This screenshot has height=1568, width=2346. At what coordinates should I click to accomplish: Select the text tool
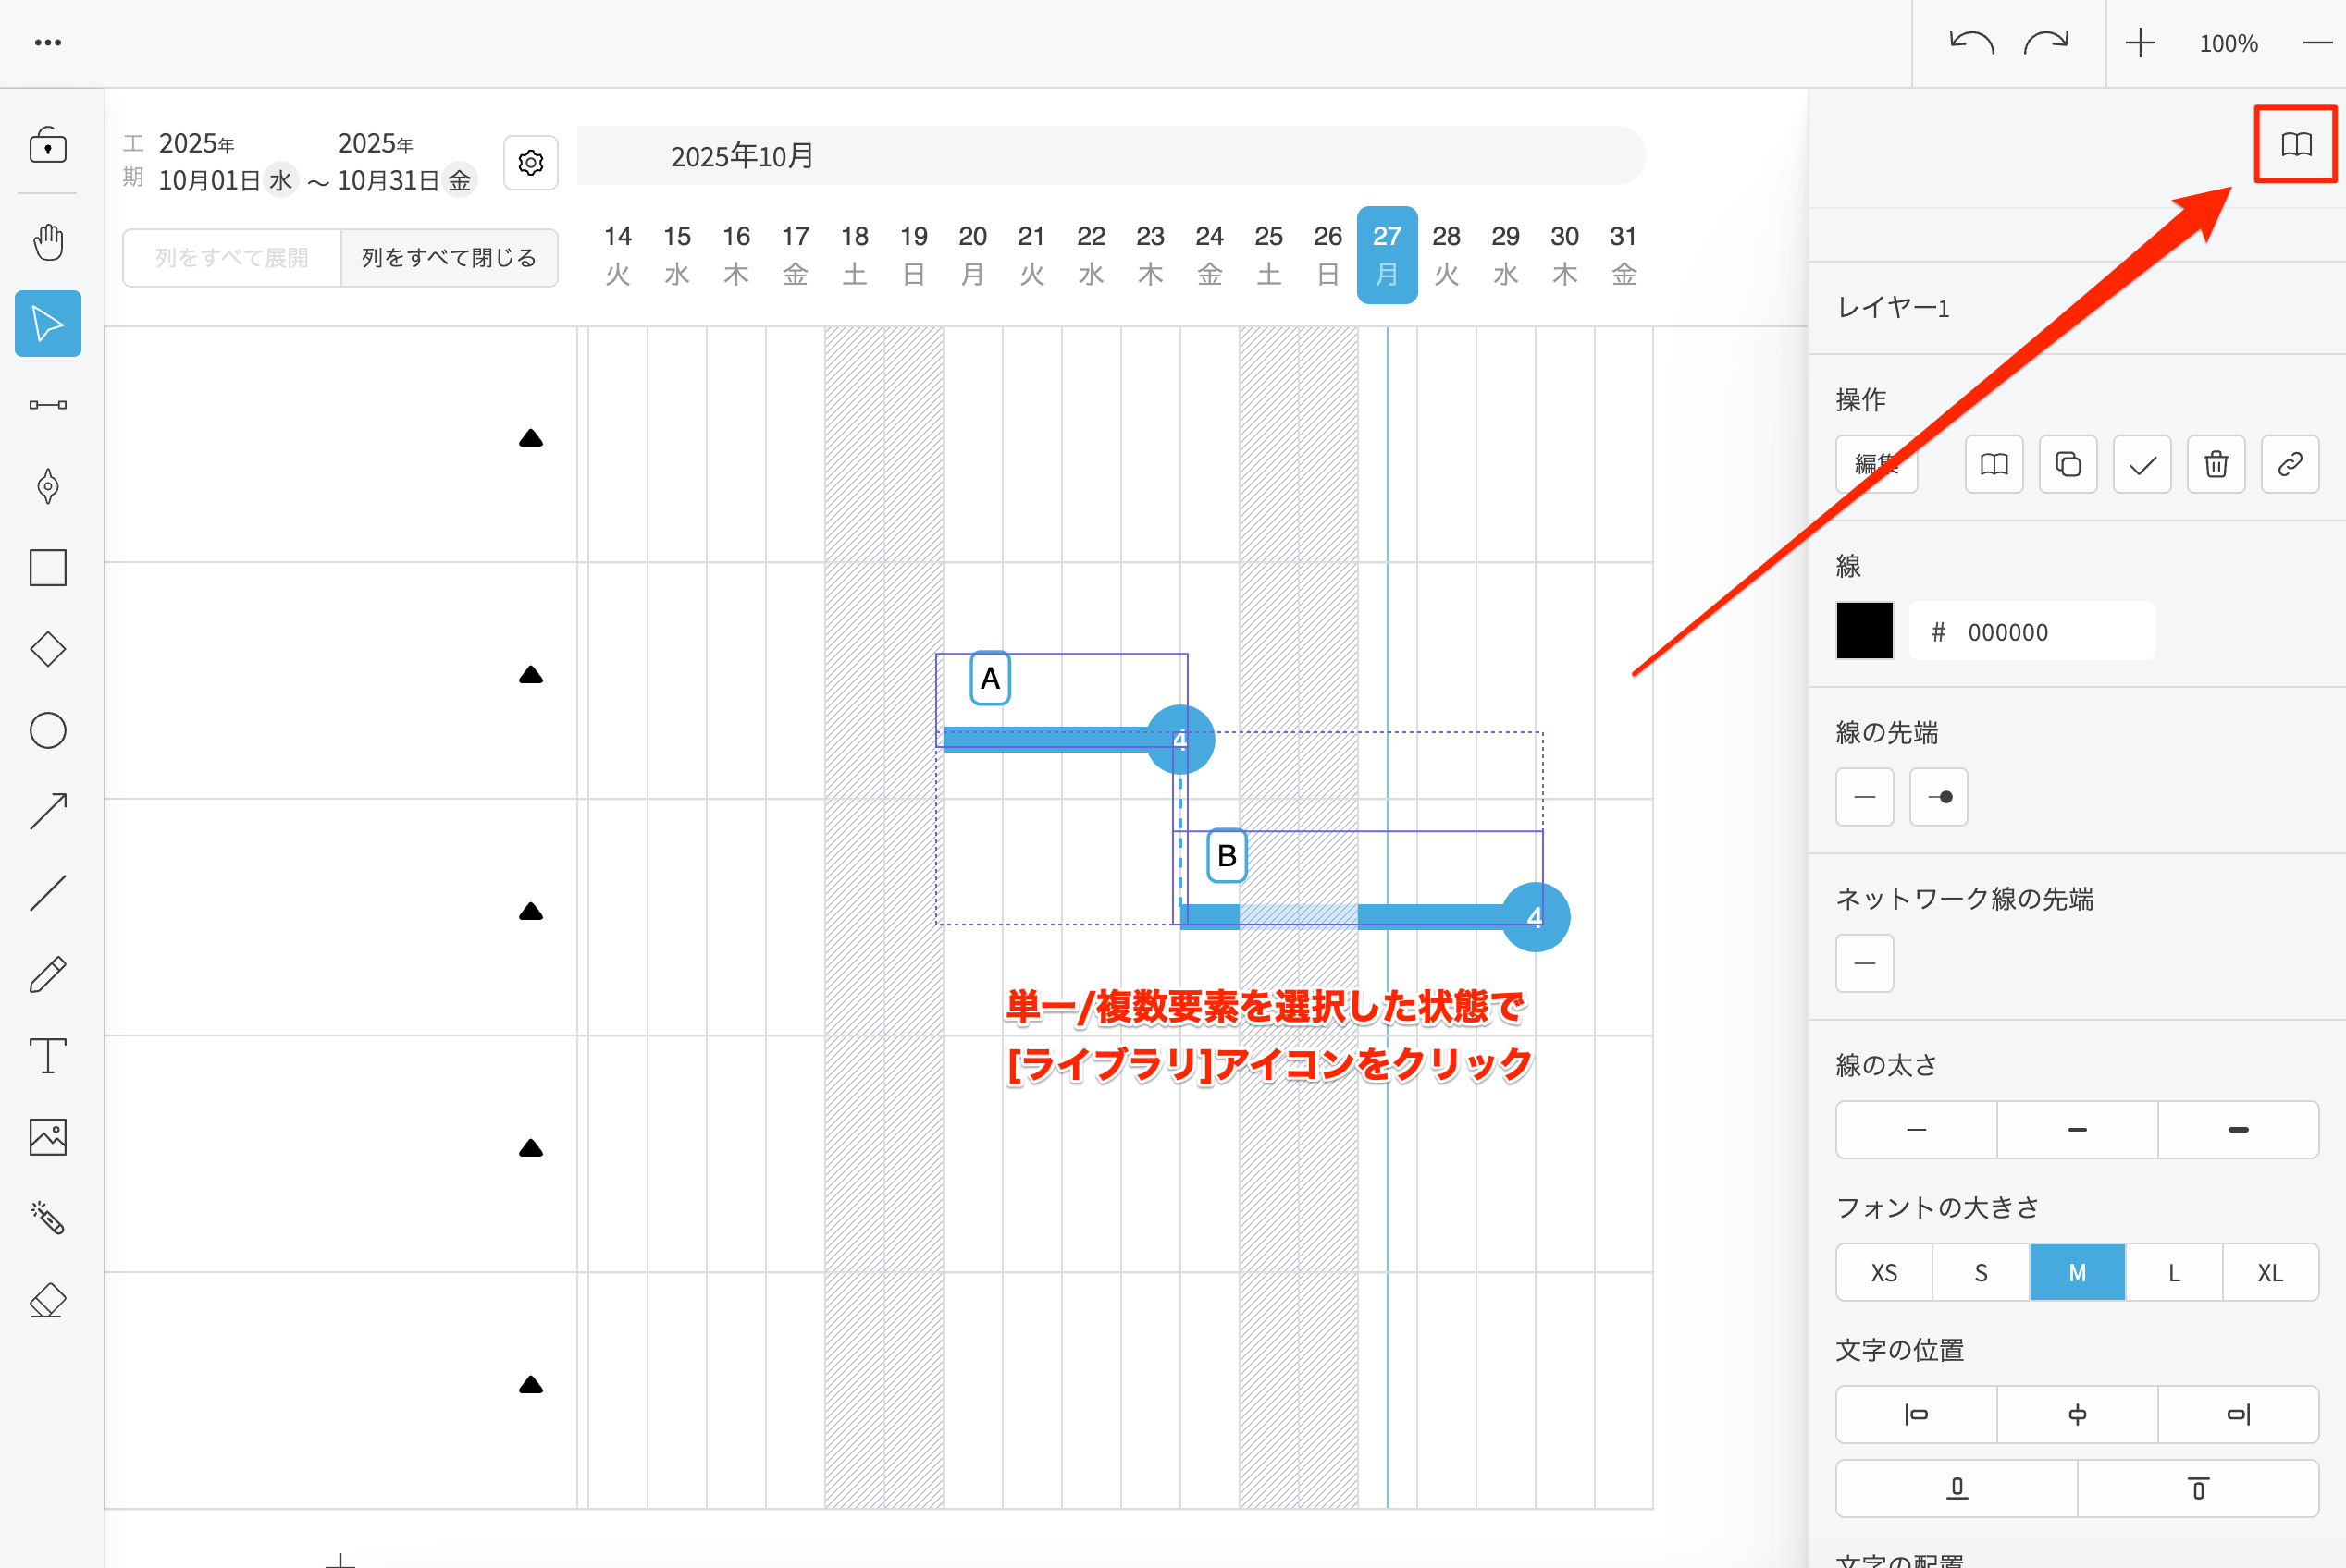click(48, 1056)
